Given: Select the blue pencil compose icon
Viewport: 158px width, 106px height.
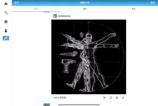Looking at the screenshot, I should coord(6,38).
